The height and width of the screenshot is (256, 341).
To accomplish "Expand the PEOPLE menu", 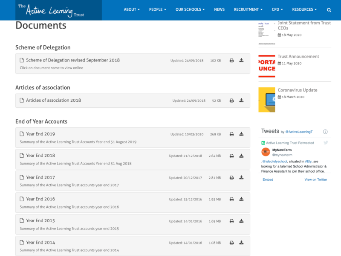I will (x=158, y=9).
